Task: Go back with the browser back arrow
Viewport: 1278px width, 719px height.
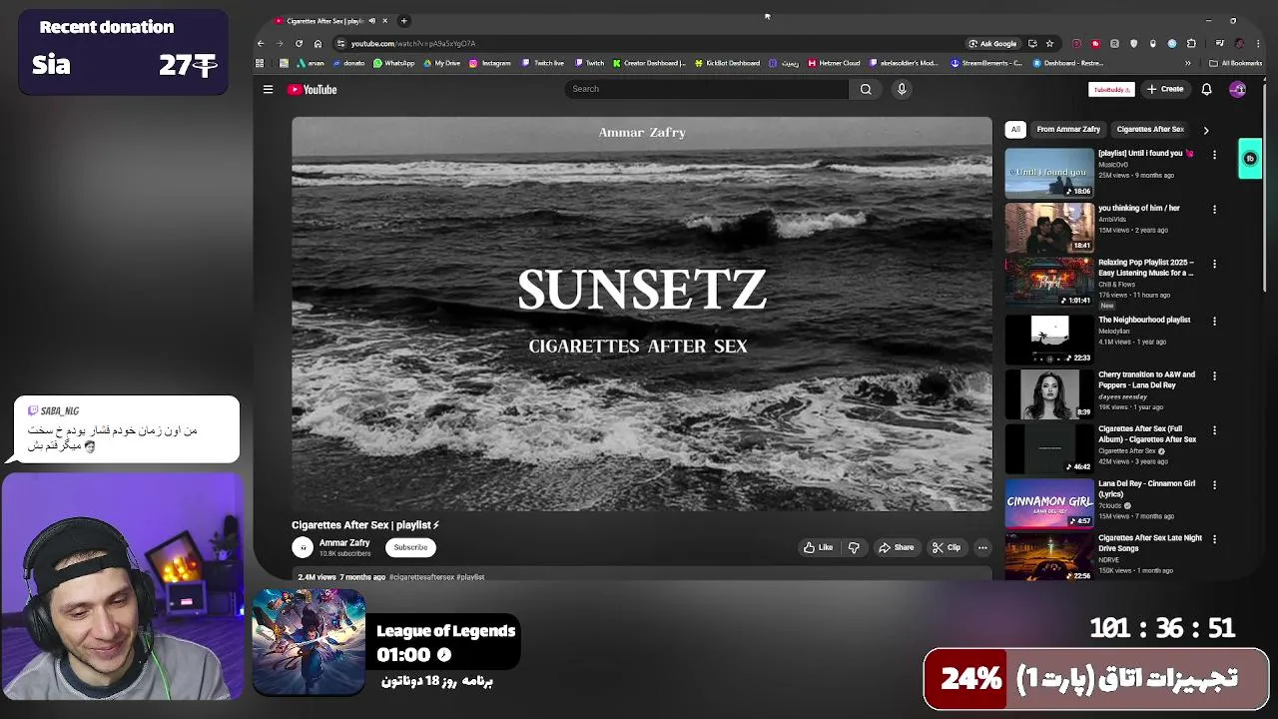Action: tap(261, 43)
